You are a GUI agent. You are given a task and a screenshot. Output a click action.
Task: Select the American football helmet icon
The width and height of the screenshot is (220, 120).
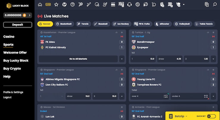click(97, 4)
